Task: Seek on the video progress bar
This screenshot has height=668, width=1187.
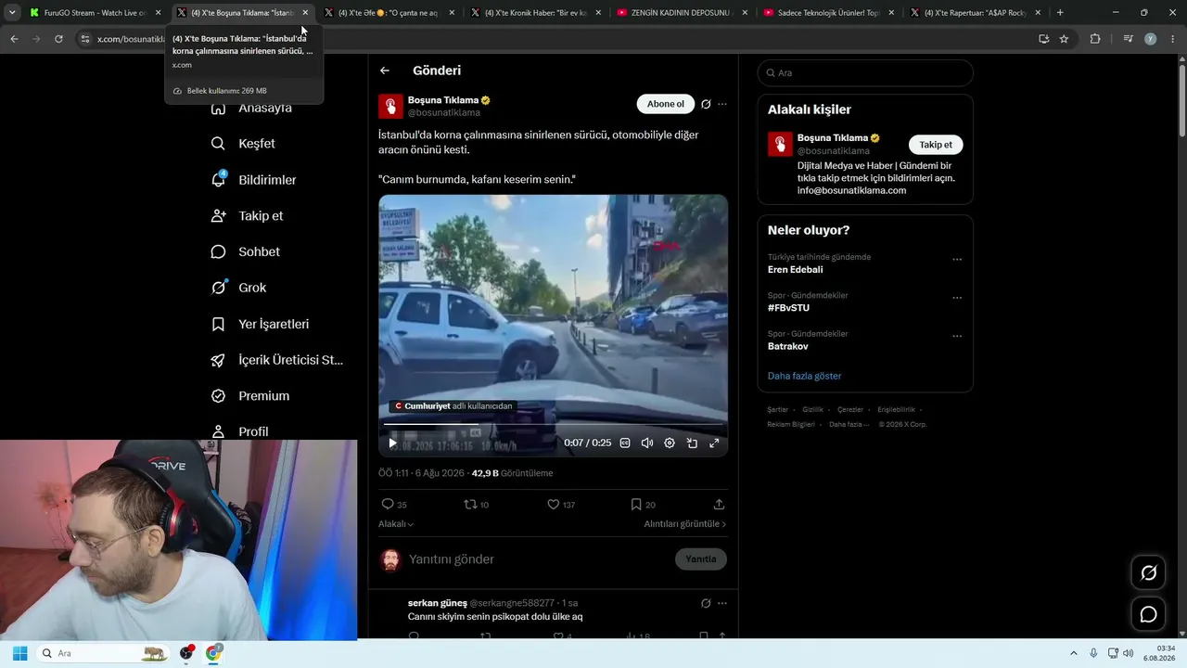Action: click(x=553, y=425)
